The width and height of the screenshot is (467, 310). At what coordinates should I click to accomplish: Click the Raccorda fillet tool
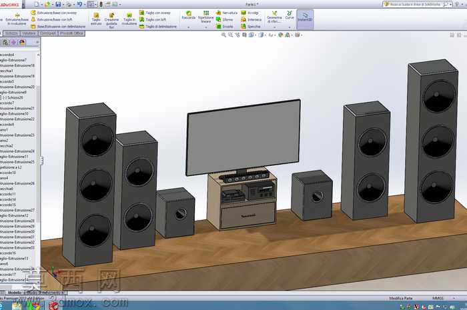(x=189, y=15)
